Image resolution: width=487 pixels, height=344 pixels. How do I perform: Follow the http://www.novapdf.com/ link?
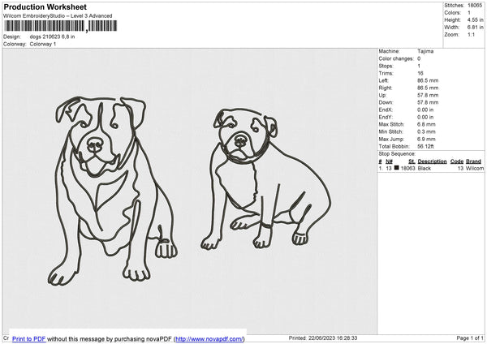pyautogui.click(x=209, y=338)
